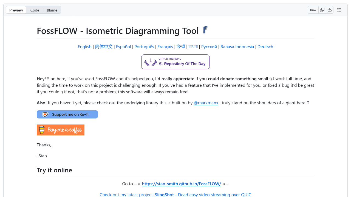Click the Buy me a coffee cup icon
The width and height of the screenshot is (351, 197).
click(x=42, y=130)
